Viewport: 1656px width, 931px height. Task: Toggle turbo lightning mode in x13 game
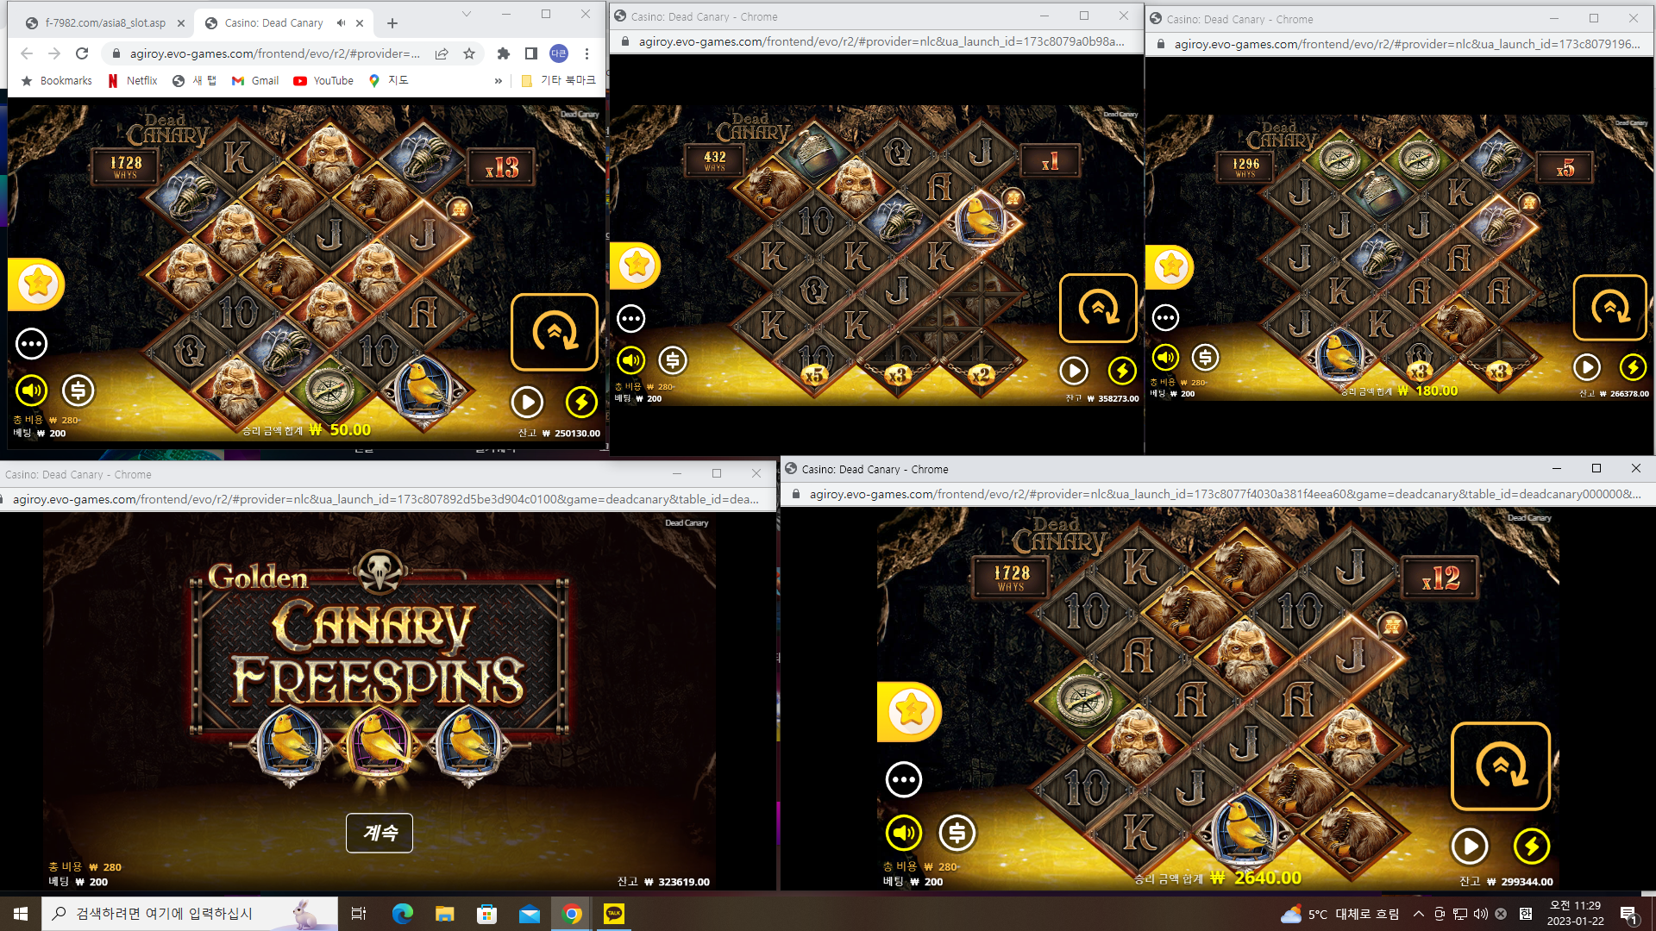click(x=581, y=402)
